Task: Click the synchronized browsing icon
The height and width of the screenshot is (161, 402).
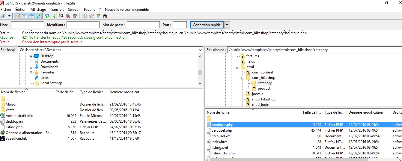Action: pyautogui.click(x=98, y=16)
